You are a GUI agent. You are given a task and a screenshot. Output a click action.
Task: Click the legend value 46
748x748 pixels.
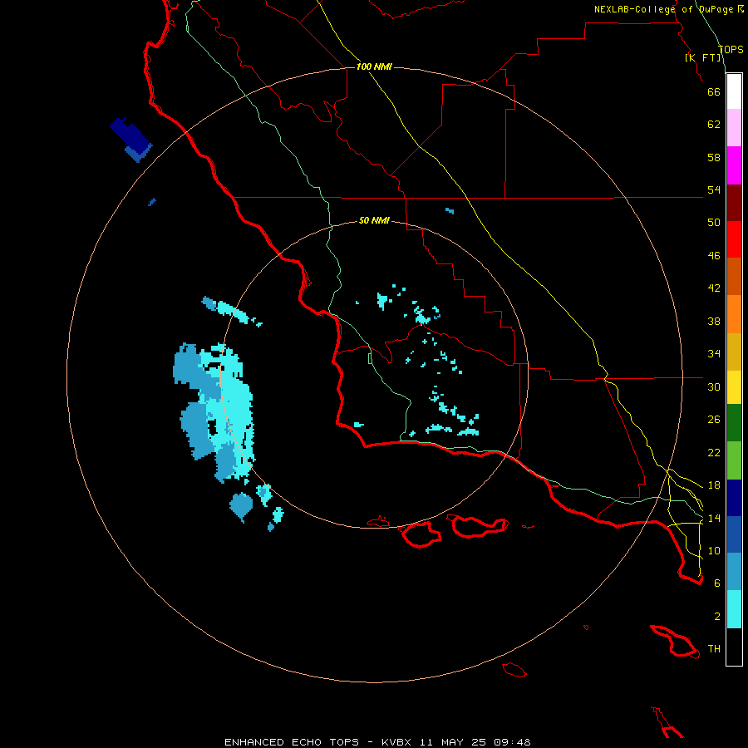(714, 256)
